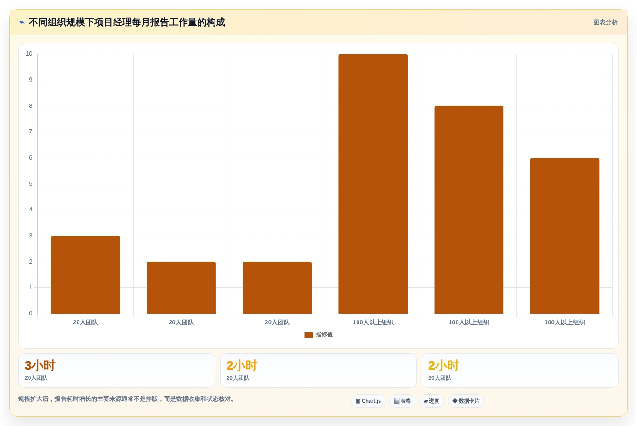Click the blue lightning icon beside the title
The height and width of the screenshot is (426, 637).
point(21,22)
